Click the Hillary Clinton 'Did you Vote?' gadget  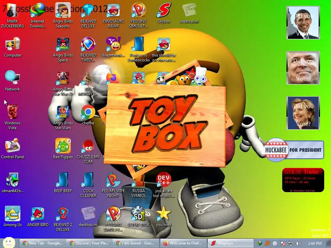[303, 113]
